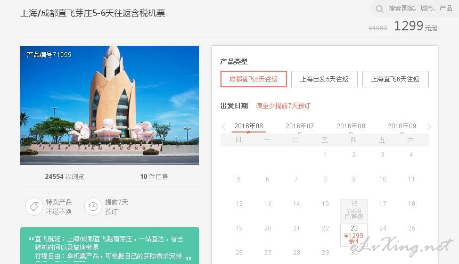Click calendar date 29
The image size is (459, 264).
click(325, 253)
